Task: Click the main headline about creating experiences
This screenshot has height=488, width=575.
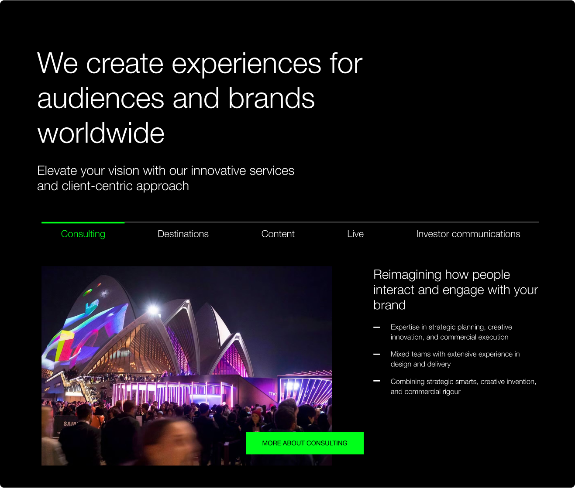Action: tap(200, 98)
